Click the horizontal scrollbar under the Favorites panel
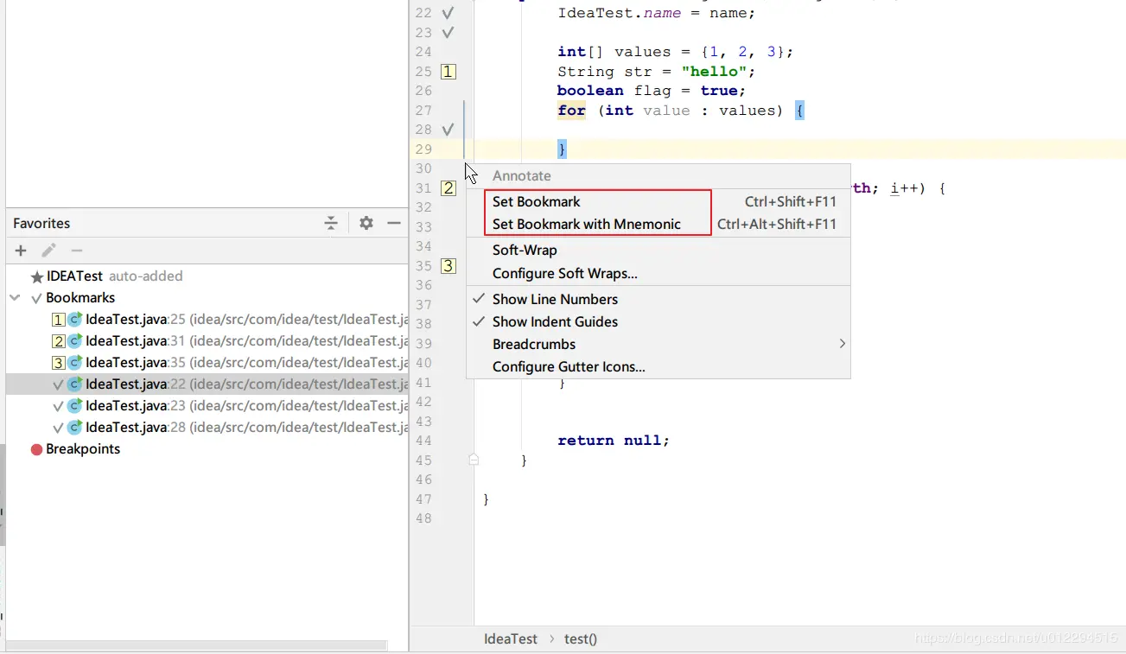This screenshot has height=654, width=1126. [x=195, y=644]
